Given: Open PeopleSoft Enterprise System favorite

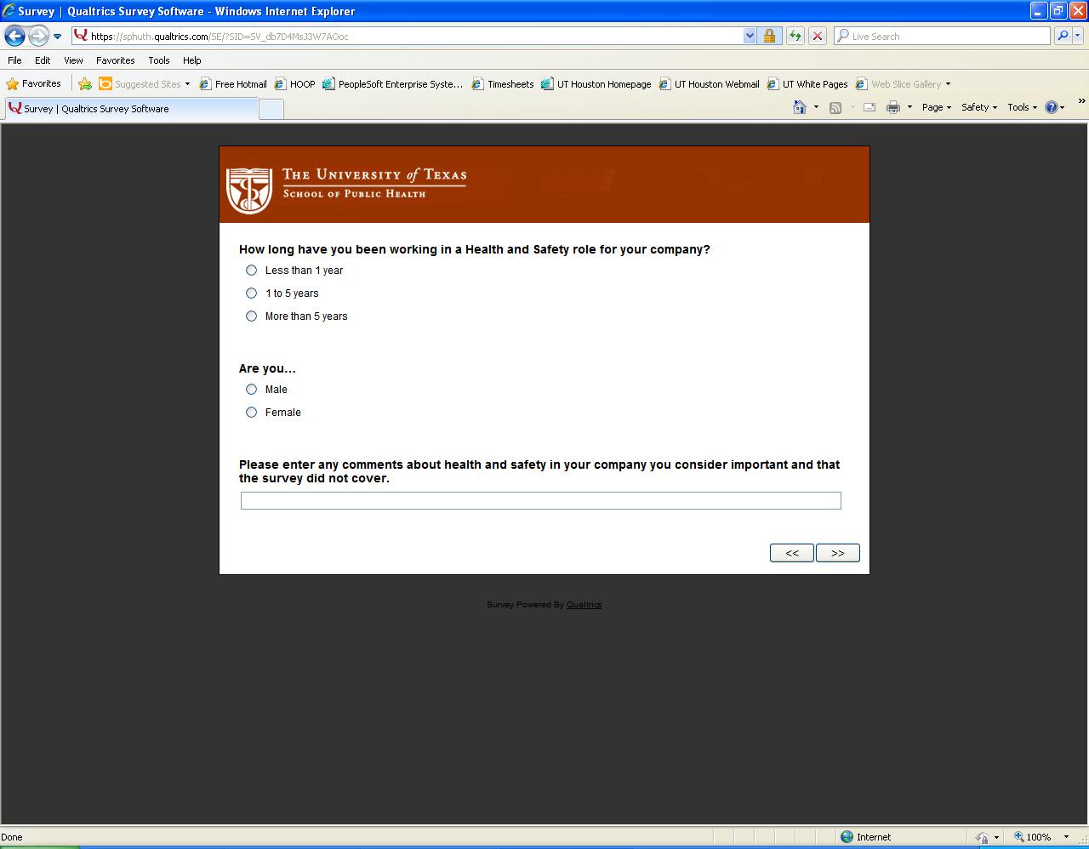Looking at the screenshot, I should (x=393, y=83).
